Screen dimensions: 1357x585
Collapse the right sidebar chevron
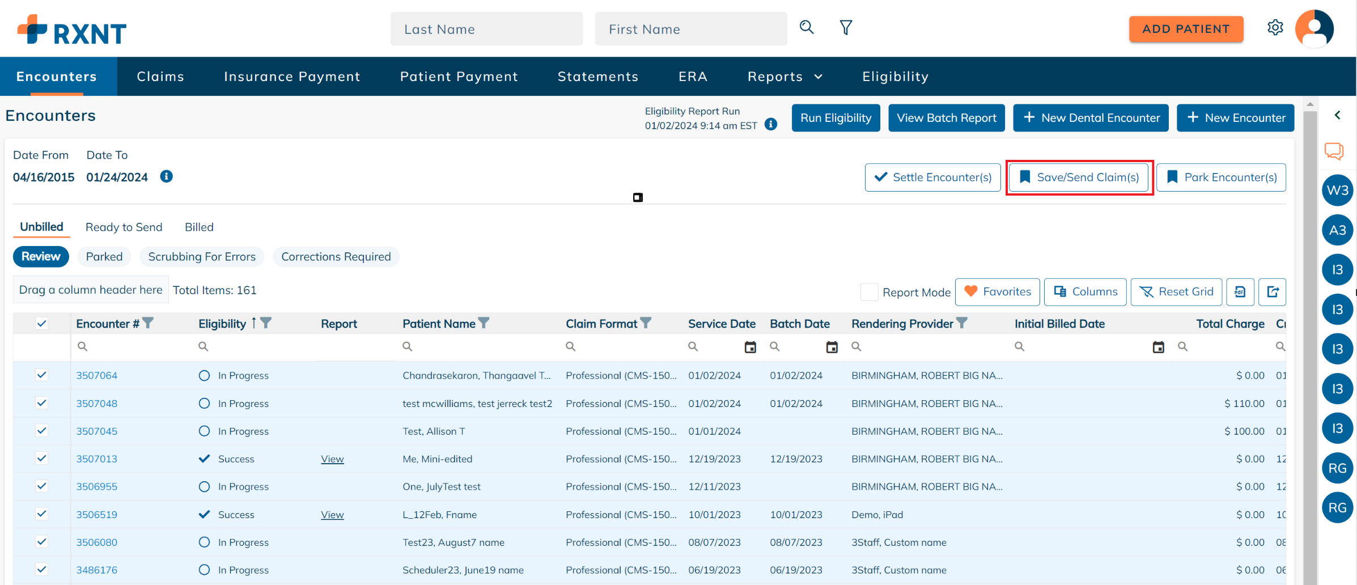pyautogui.click(x=1337, y=115)
